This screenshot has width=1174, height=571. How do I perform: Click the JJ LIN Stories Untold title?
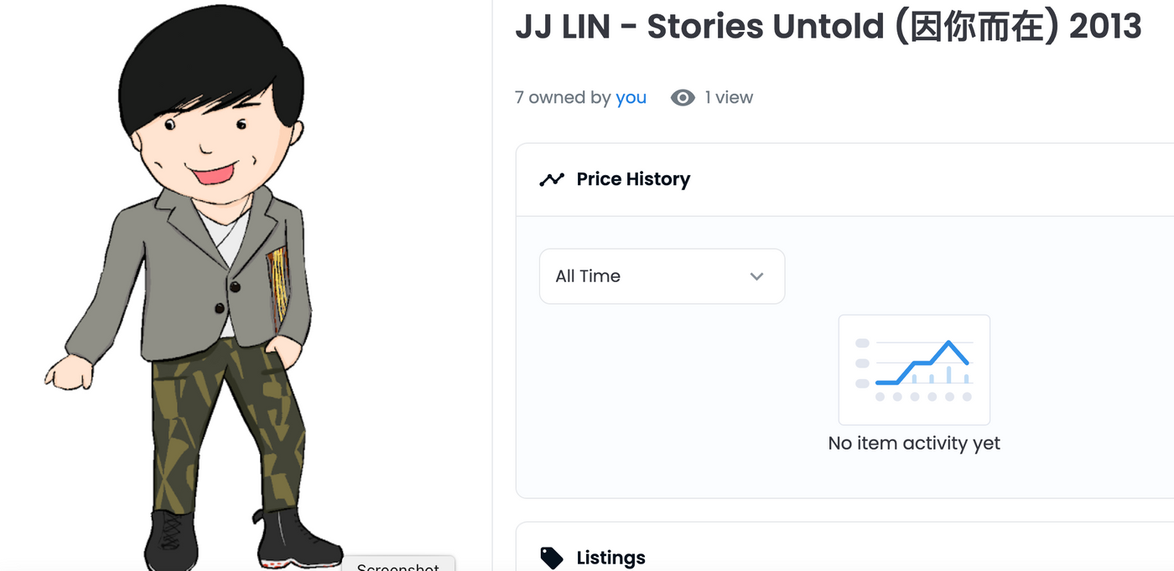(828, 27)
